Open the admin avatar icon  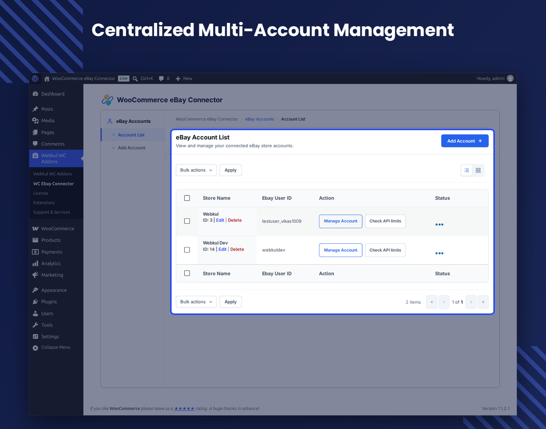510,78
